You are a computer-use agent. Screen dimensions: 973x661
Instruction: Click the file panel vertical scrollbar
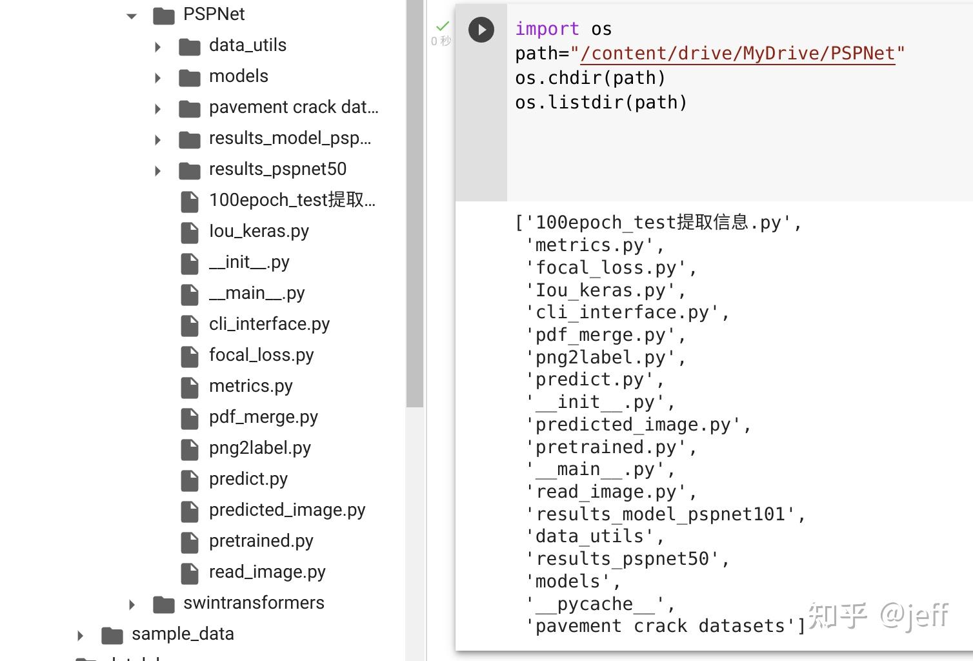point(415,207)
